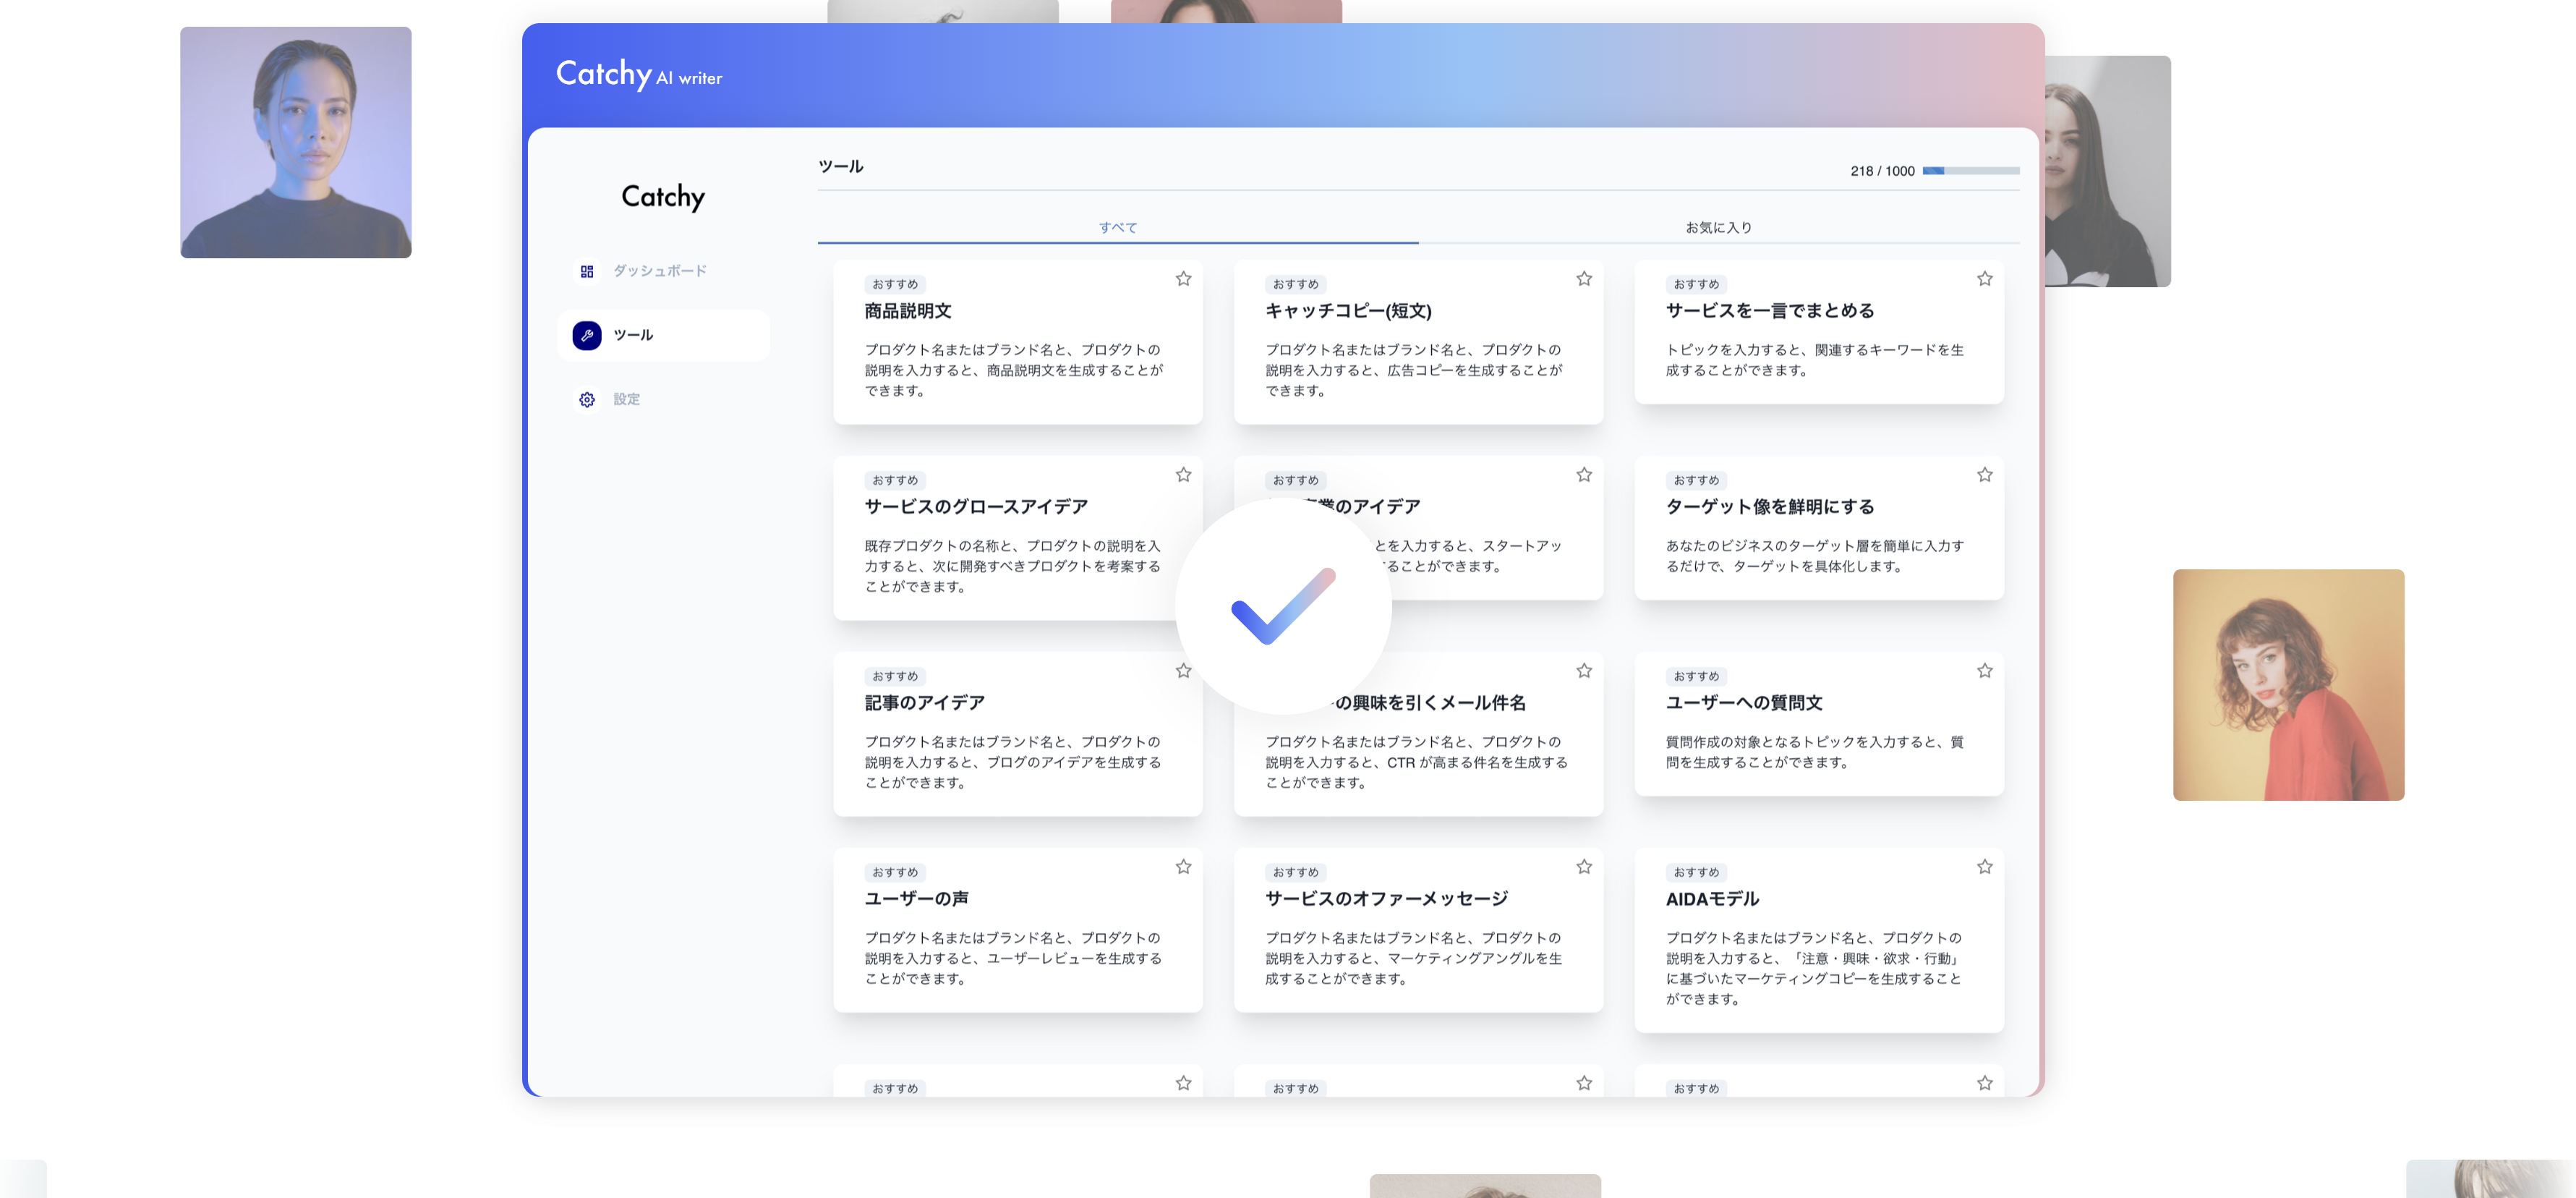Star the AIDAモデル tool card

[1984, 867]
